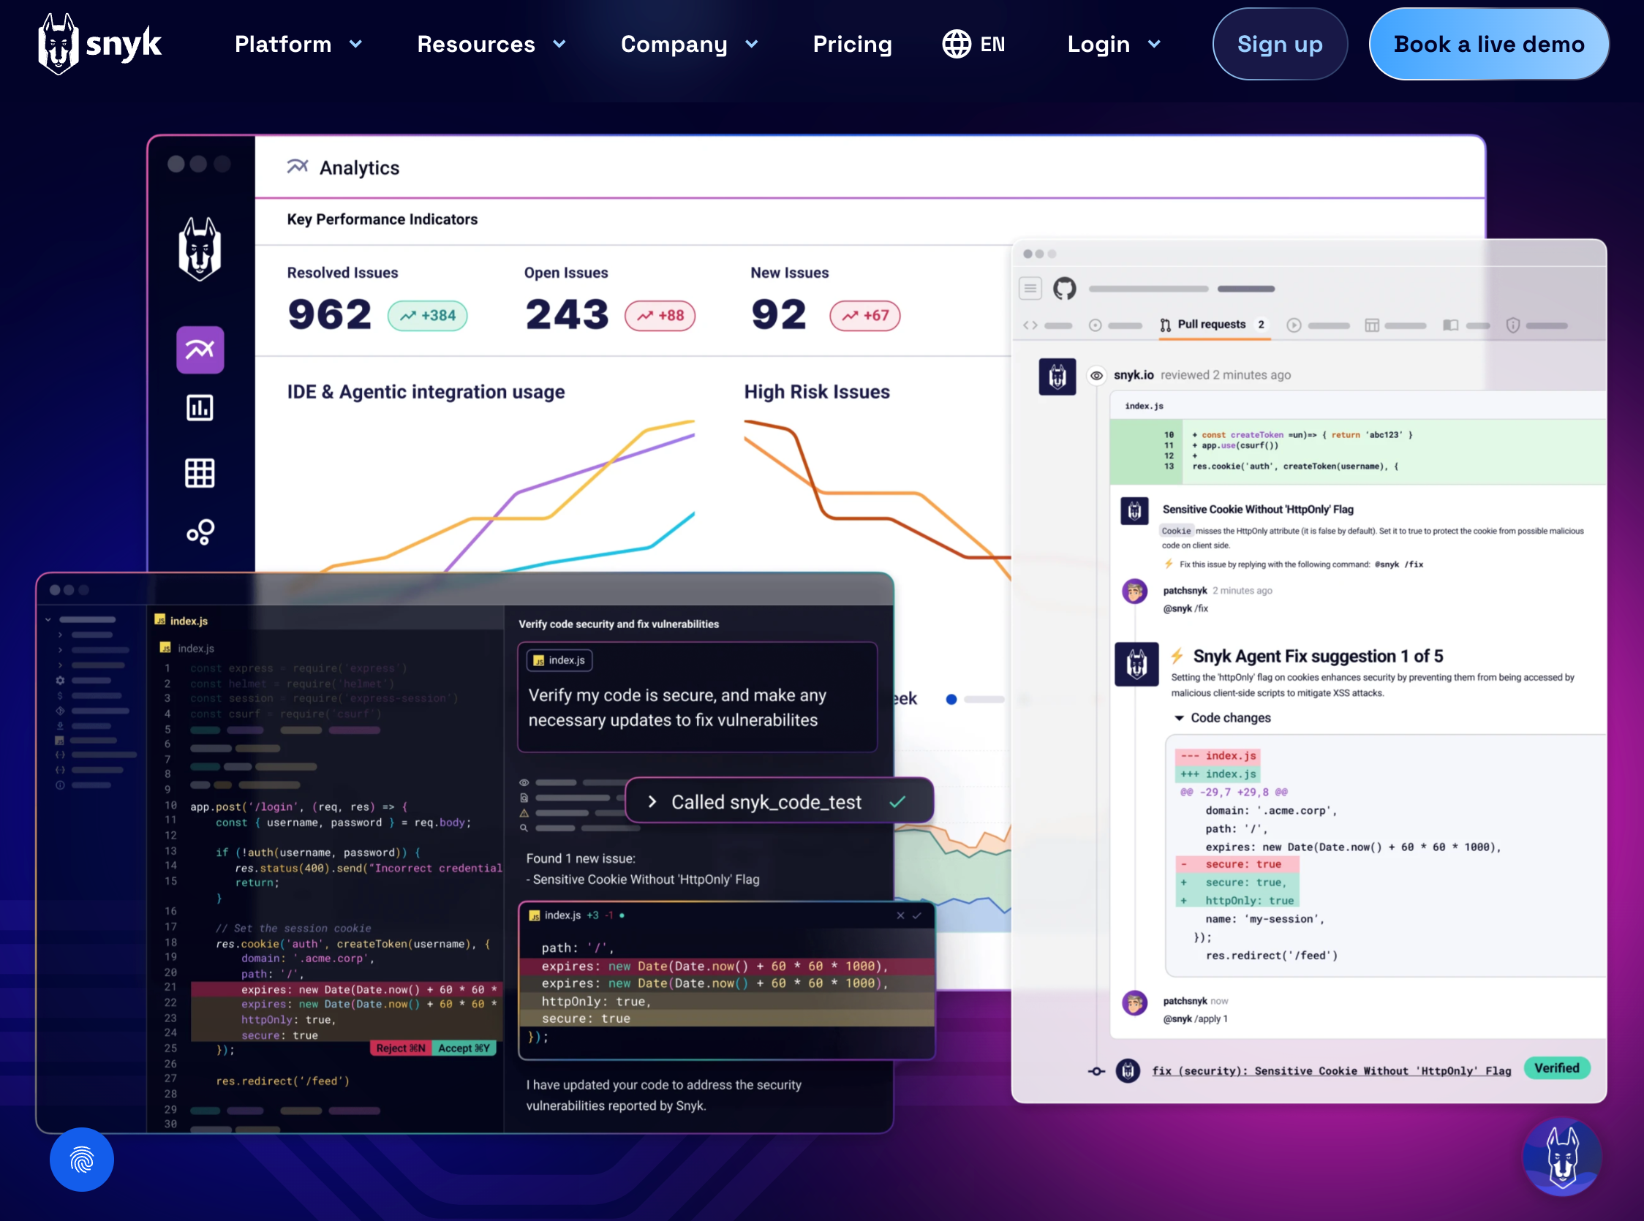Expand the Called snyk_code_test chevron

click(x=652, y=801)
